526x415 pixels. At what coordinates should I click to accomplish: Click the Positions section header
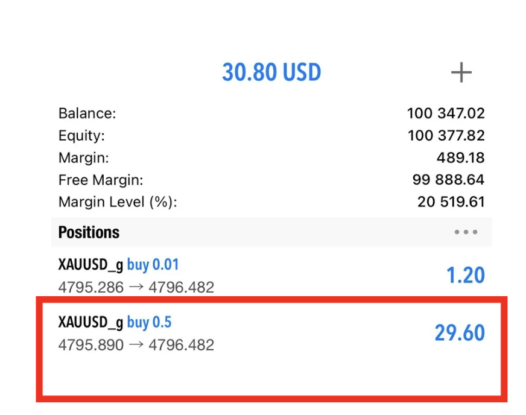(x=89, y=232)
